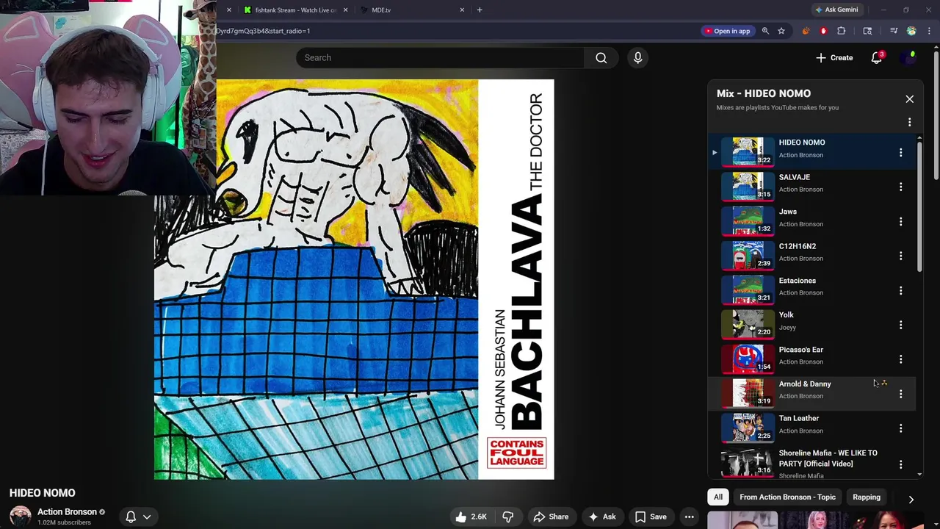
Task: Open options for C12H16N2 playlist item
Action: [x=900, y=256]
